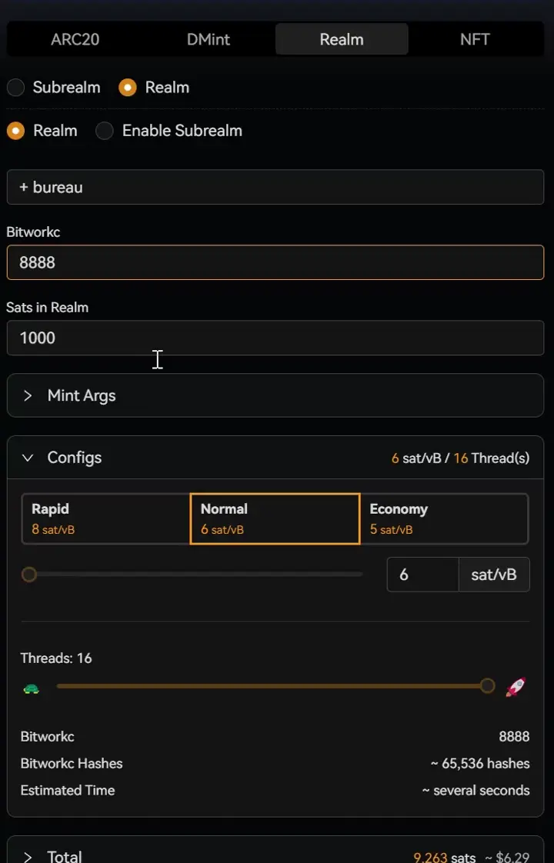Viewport: 554px width, 863px height.
Task: Choose the Enable Subrealm radio button
Action: click(x=105, y=131)
